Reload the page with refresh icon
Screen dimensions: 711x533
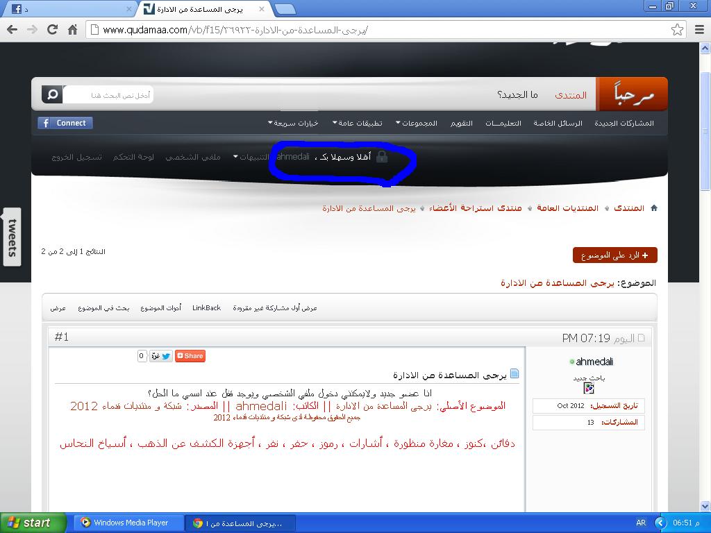[x=52, y=29]
